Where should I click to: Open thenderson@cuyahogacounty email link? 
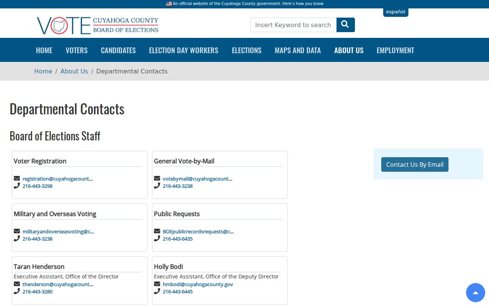[58, 284]
